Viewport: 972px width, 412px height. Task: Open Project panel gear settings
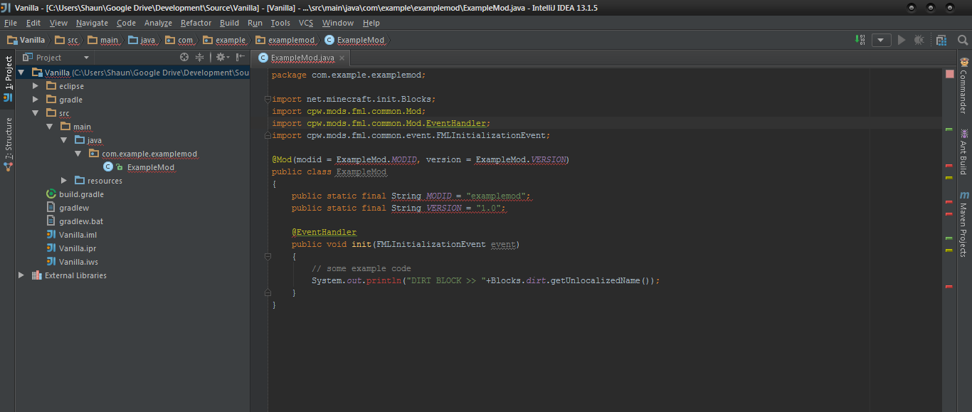tap(222, 57)
